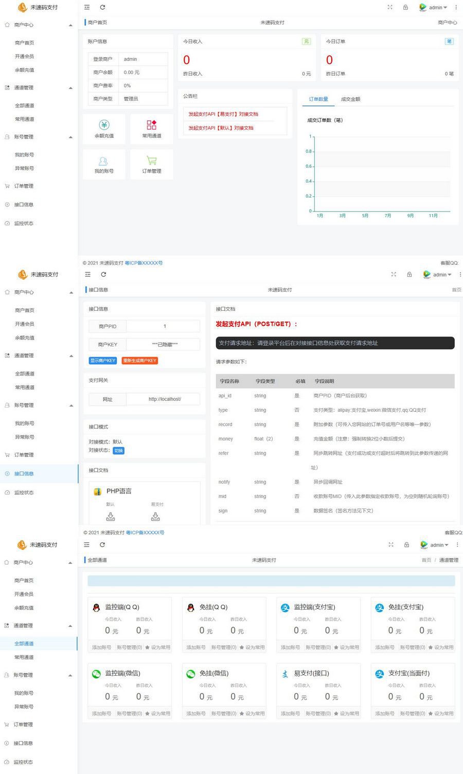Mark 免挂(支付宝) channel as 设为常用
The image size is (463, 774).
tap(440, 647)
